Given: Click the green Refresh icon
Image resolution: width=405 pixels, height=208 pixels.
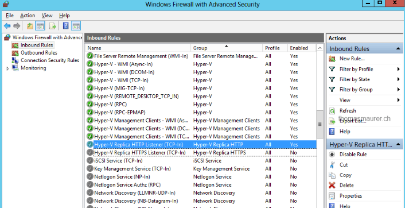Looking at the screenshot, I should point(332,111).
